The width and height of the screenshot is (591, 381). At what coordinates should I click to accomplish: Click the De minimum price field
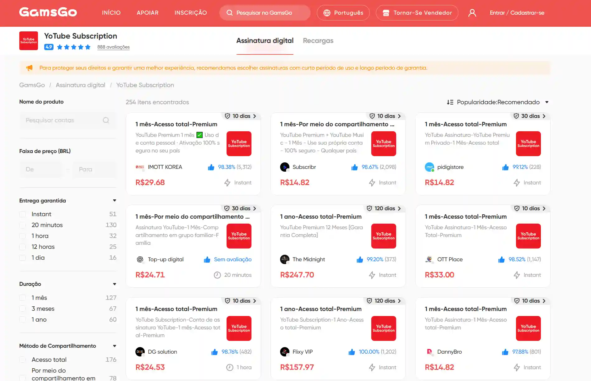point(41,170)
